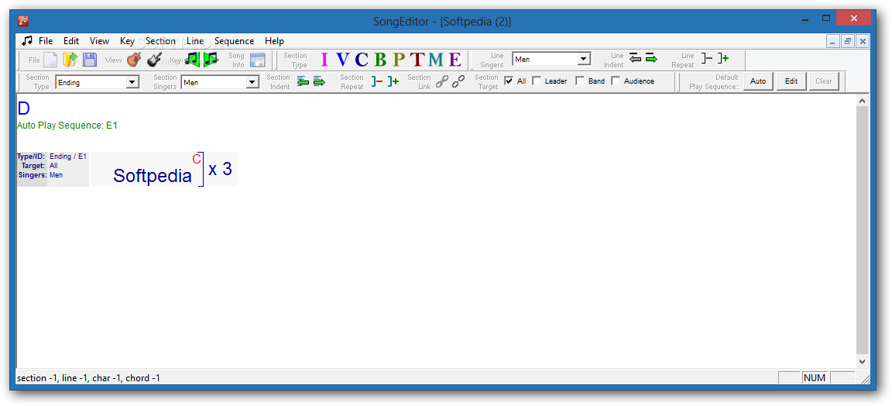This screenshot has width=892, height=406.
Task: Increase section repeat count
Action: click(x=393, y=81)
